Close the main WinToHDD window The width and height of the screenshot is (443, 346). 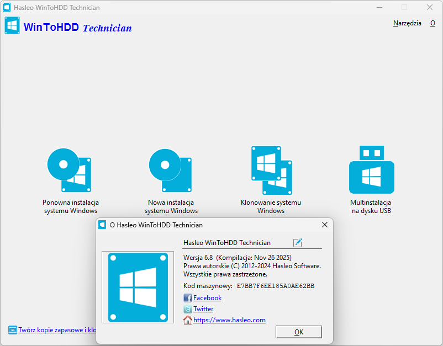click(430, 7)
